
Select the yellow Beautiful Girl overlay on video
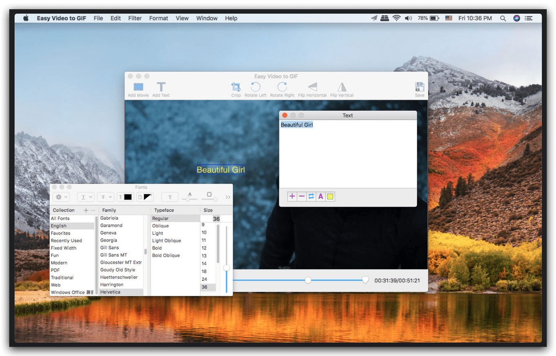(221, 170)
